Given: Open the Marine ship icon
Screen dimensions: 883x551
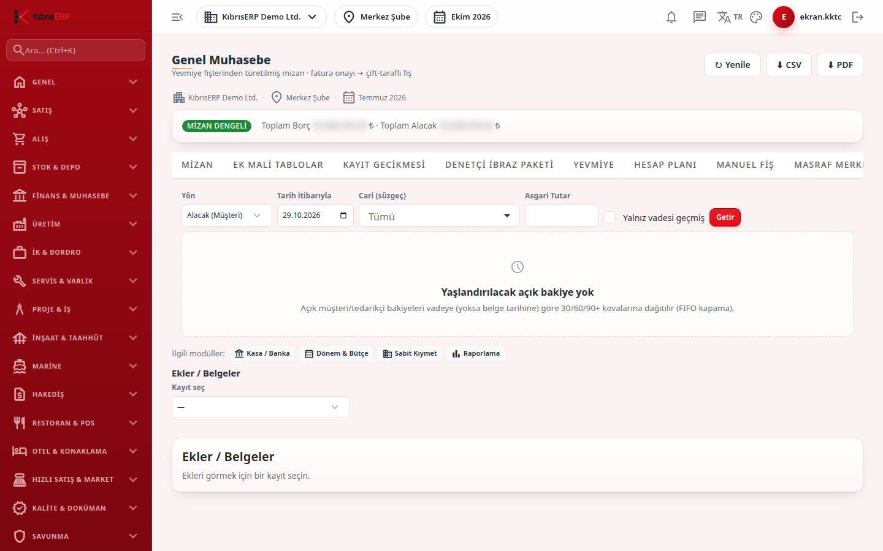Looking at the screenshot, I should [20, 366].
